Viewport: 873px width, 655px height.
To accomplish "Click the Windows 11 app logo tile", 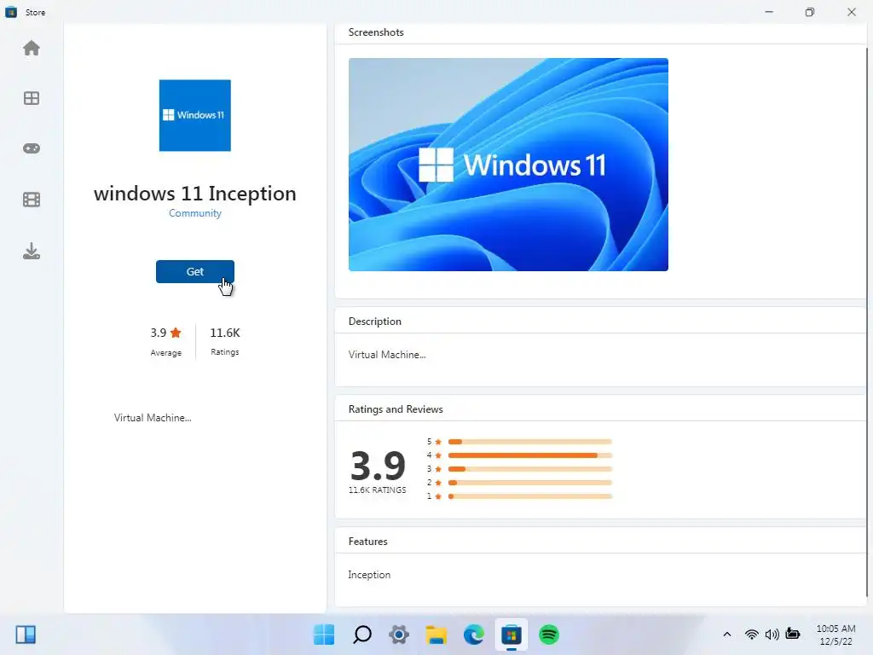I will (x=195, y=115).
